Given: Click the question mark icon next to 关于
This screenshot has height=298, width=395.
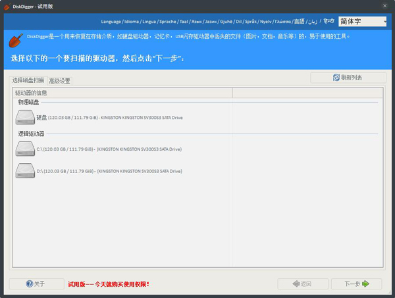Looking at the screenshot, I should point(30,284).
